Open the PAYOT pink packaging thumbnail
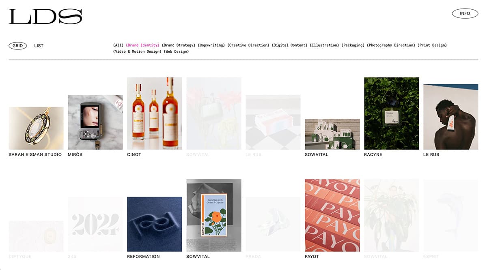Screen dimensions: 487x270 click(x=332, y=215)
